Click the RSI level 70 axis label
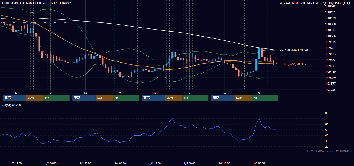The width and height of the screenshot is (354, 166). pyautogui.click(x=327, y=119)
